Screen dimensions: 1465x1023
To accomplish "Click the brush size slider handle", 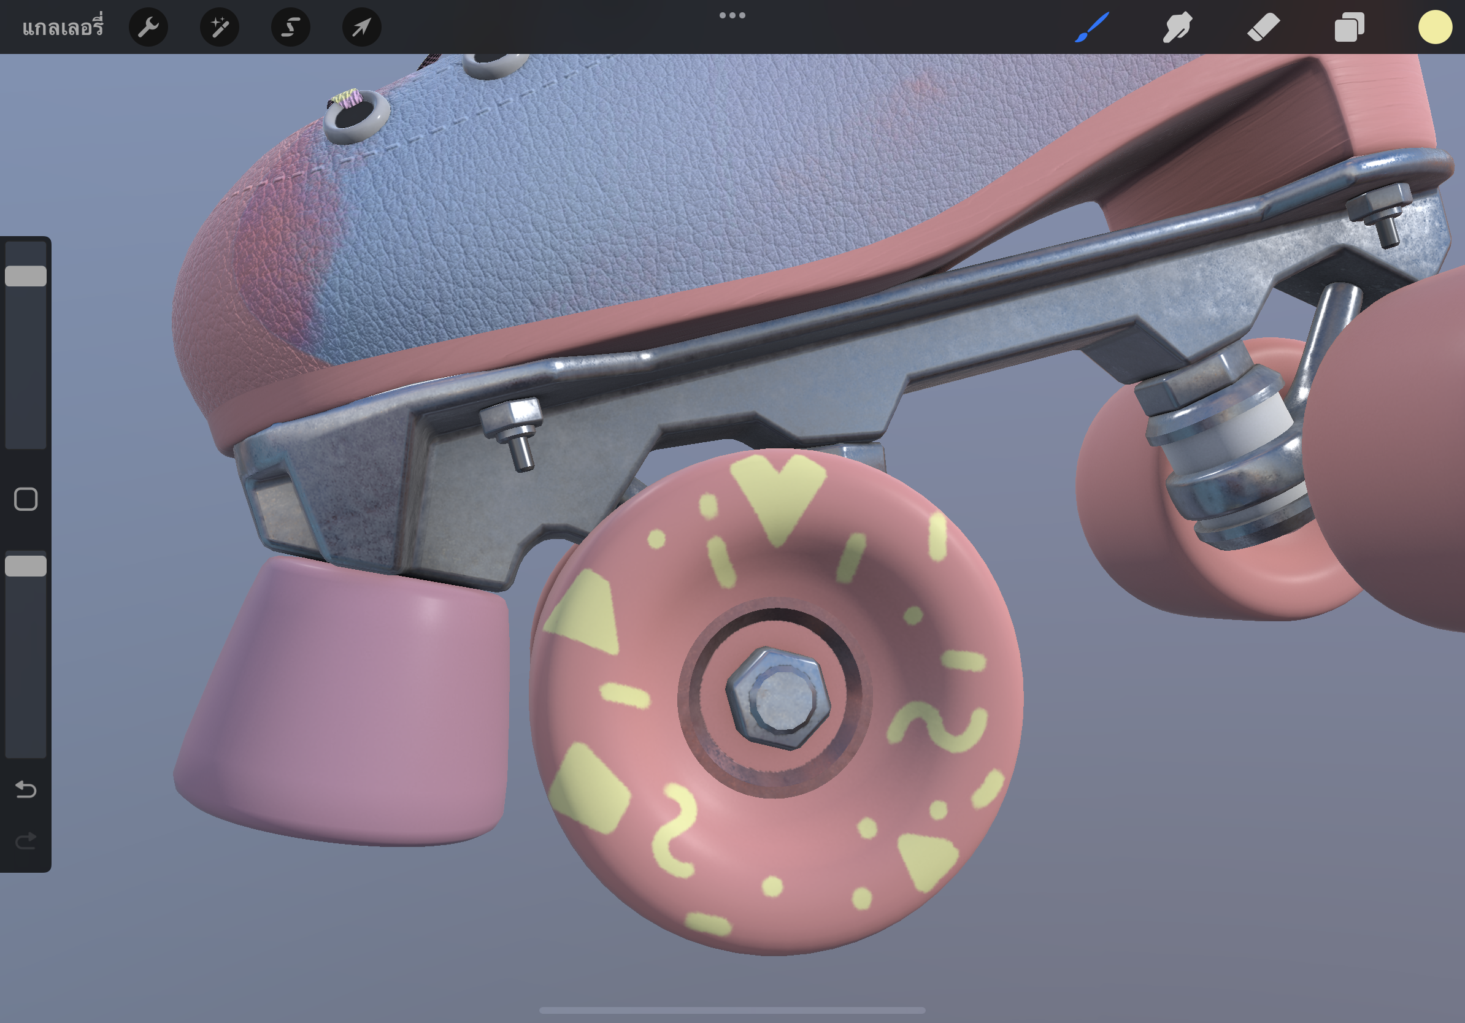I will [26, 276].
